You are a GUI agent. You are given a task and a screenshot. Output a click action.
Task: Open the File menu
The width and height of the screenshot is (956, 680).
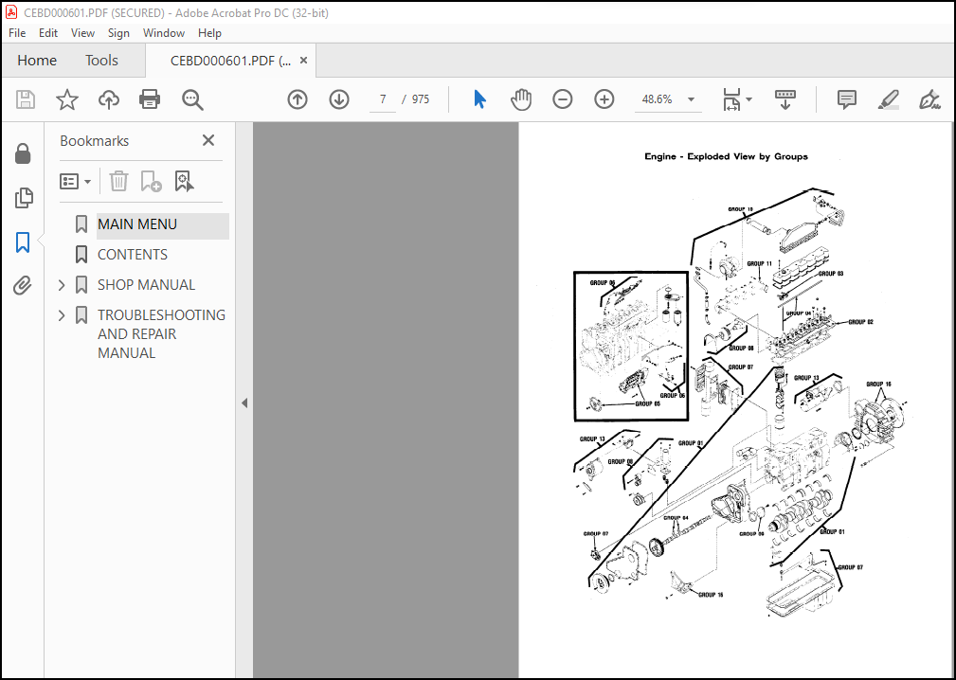(17, 33)
